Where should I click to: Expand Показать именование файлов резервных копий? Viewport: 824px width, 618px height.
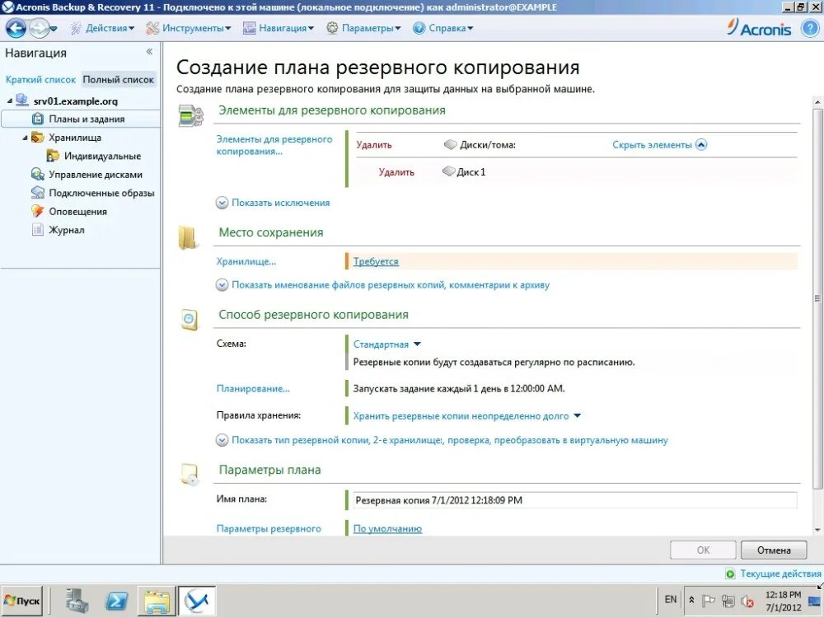point(382,285)
